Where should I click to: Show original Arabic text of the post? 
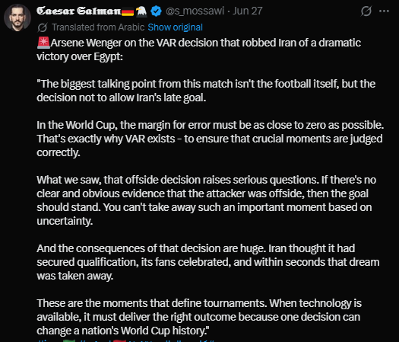pyautogui.click(x=175, y=27)
